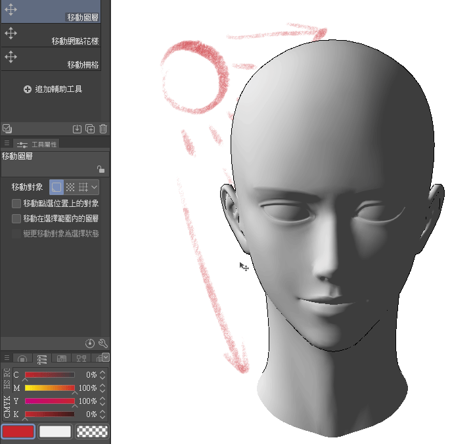The image size is (473, 444).
Task: Click the 追加輔助工具 add sub tool button
Action: [53, 89]
